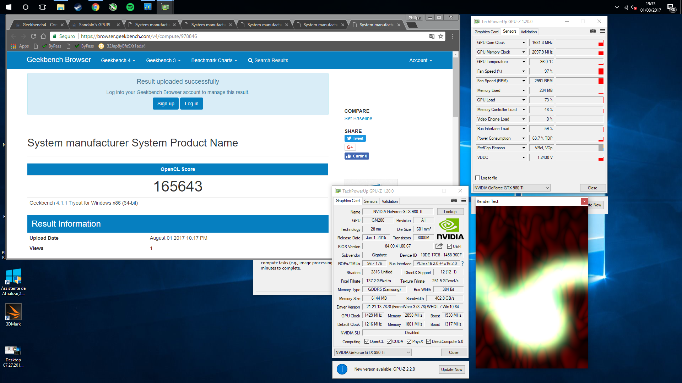
Task: Switch to Sandalo's GPUPI Chrome tab
Action: pos(95,25)
